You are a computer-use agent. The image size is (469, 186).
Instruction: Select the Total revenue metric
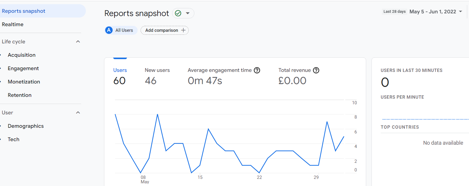(x=295, y=70)
